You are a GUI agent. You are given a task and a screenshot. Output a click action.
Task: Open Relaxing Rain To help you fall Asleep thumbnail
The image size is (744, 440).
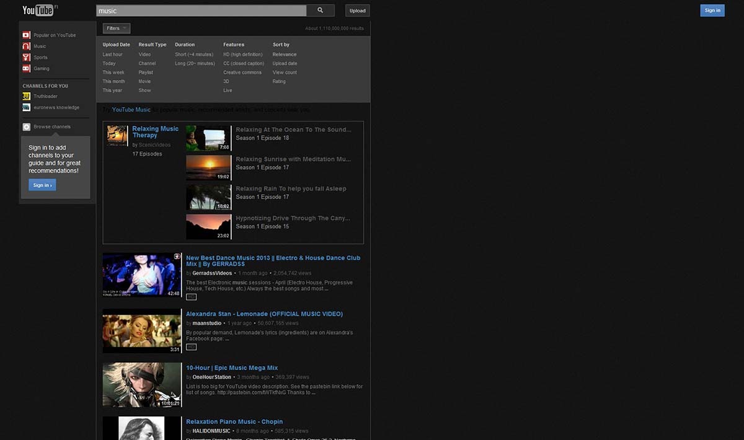coord(208,197)
